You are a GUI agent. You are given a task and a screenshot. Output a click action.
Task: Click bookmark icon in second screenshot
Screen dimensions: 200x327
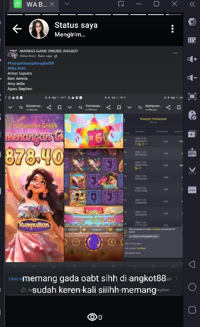119,107
